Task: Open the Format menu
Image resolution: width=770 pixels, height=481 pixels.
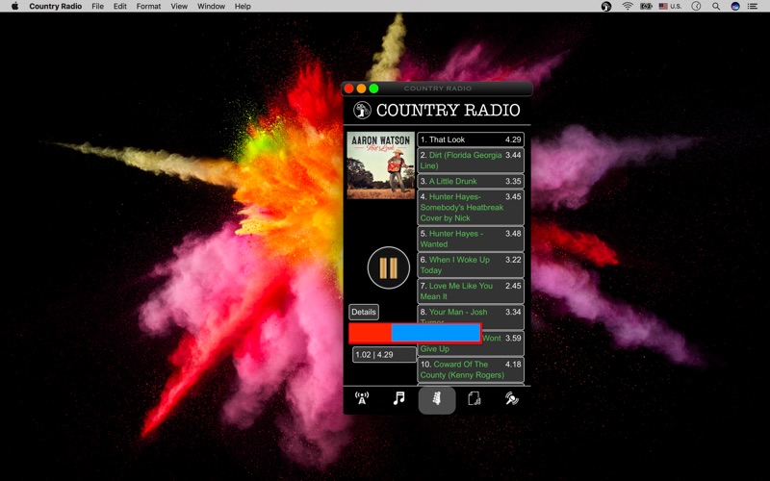Action: pyautogui.click(x=148, y=7)
